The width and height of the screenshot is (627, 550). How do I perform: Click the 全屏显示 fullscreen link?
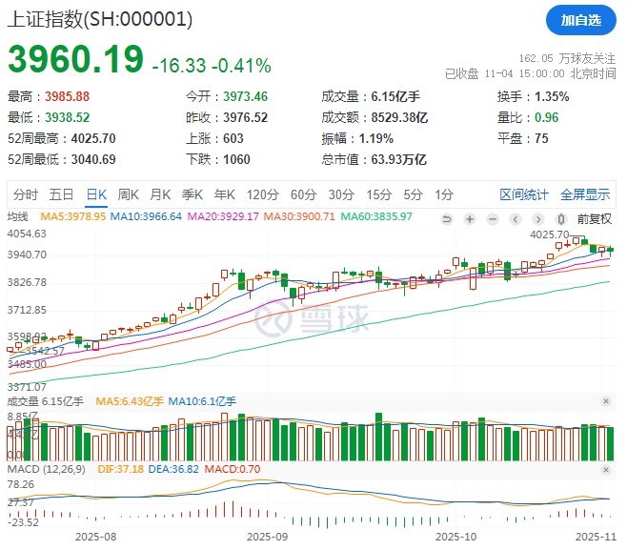585,194
